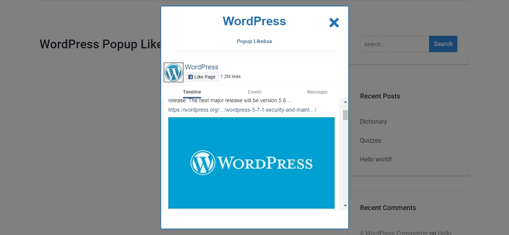Close the Popup Likebox with X icon
Screen dimensions: 509x235
pos(334,23)
